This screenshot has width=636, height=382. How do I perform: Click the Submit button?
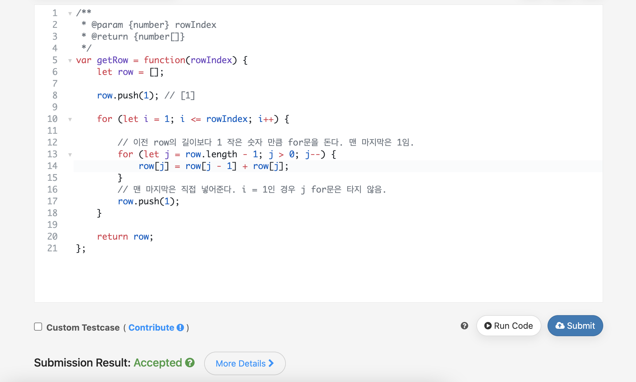pyautogui.click(x=575, y=326)
